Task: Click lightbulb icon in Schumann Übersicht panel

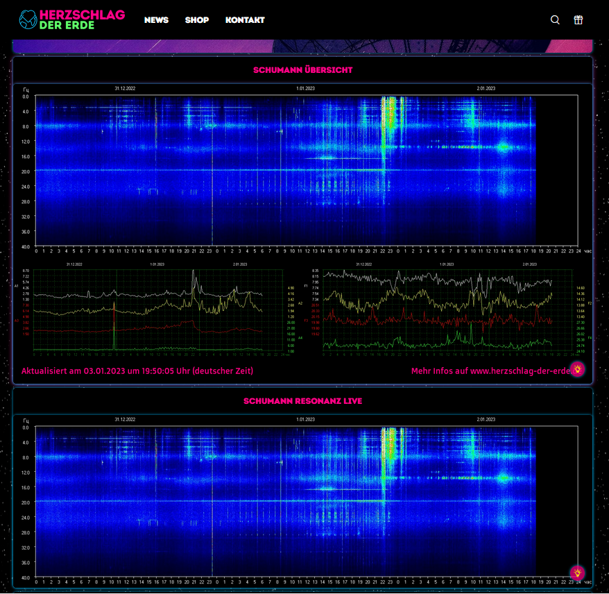Action: 577,369
